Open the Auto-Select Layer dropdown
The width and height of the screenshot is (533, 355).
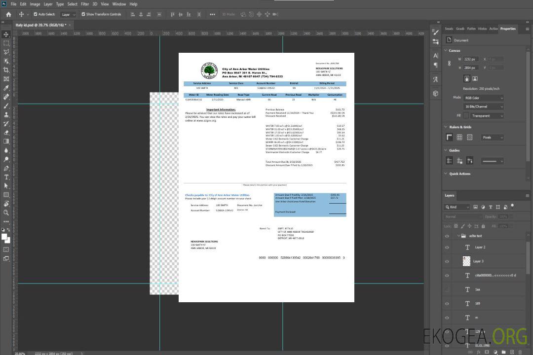coord(68,15)
